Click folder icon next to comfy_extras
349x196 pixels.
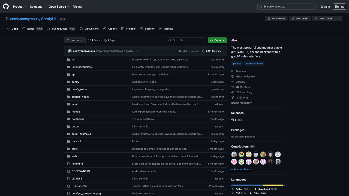(x=69, y=89)
